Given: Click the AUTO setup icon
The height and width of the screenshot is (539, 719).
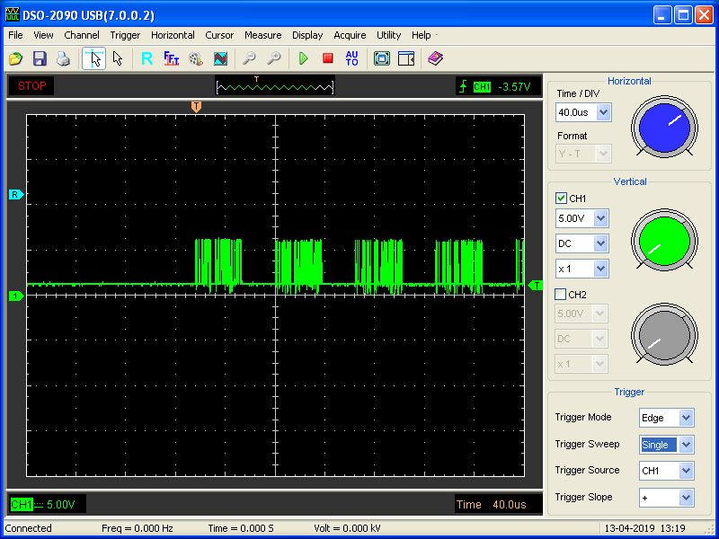Looking at the screenshot, I should click(x=351, y=58).
